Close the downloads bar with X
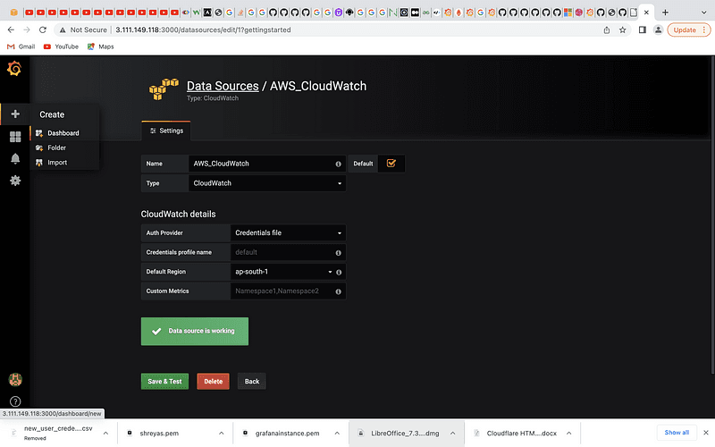 (x=706, y=433)
